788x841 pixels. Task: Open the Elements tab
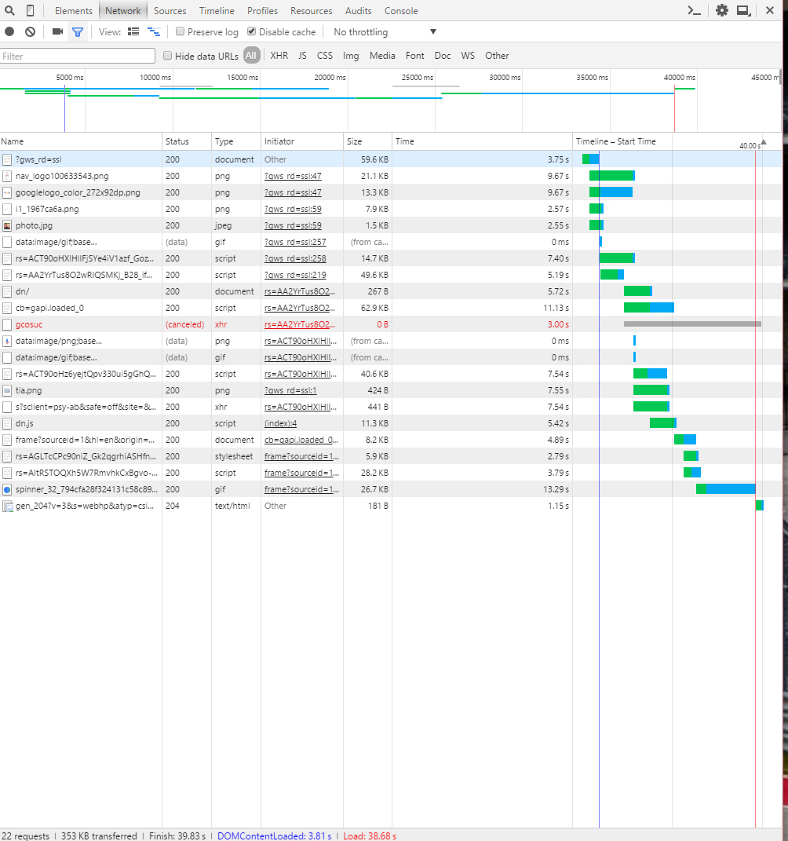74,11
